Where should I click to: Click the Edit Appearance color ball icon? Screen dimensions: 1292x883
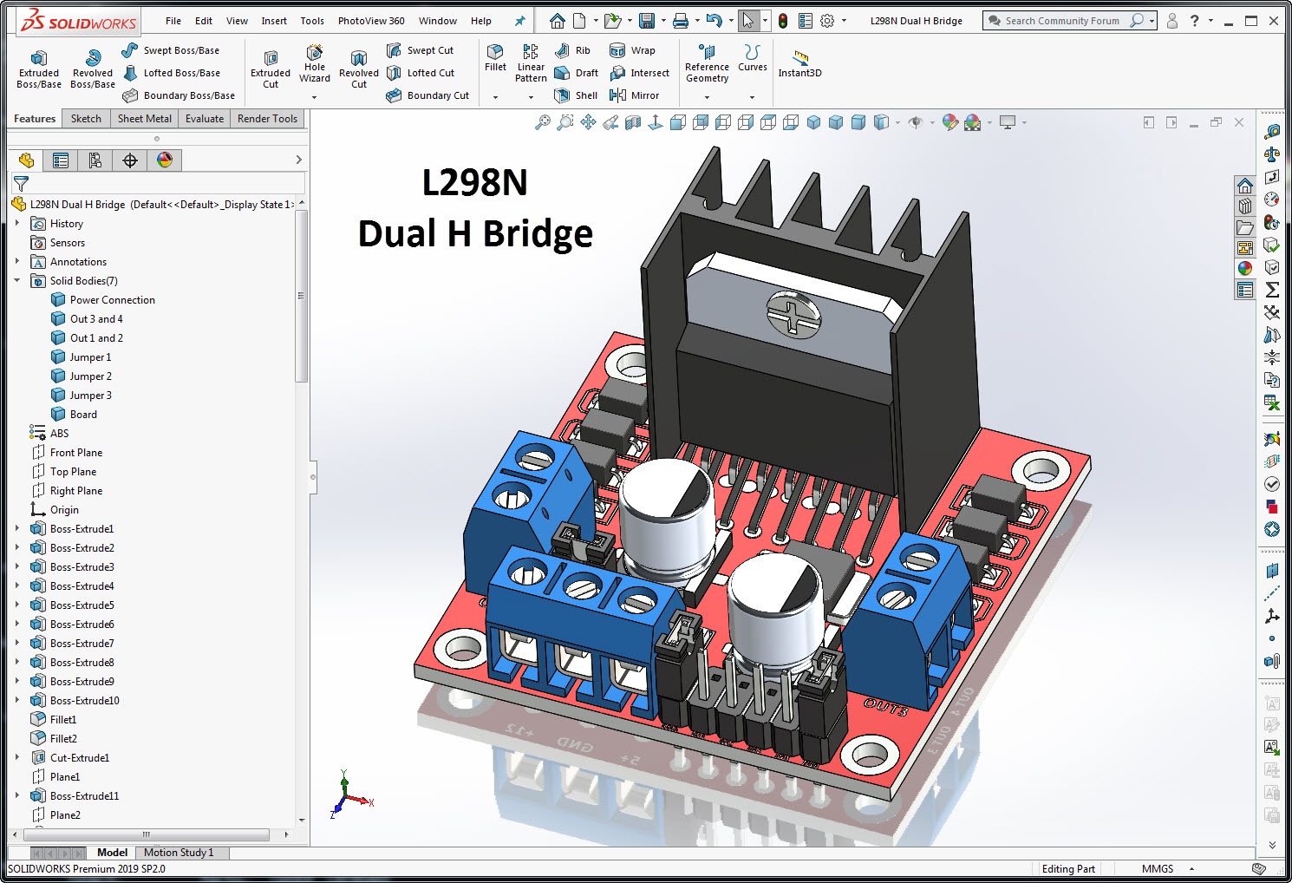tap(950, 122)
